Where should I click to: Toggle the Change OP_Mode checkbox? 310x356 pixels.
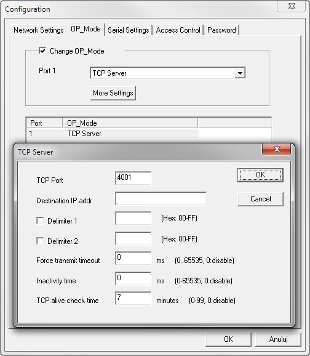(x=42, y=51)
